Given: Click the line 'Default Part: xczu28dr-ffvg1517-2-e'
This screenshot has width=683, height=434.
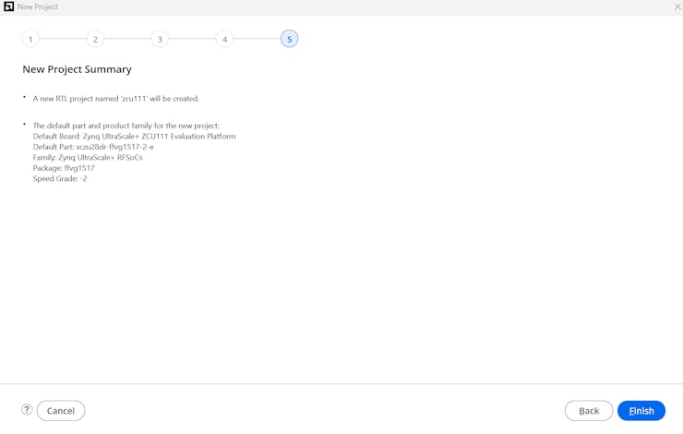Looking at the screenshot, I should pyautogui.click(x=93, y=147).
